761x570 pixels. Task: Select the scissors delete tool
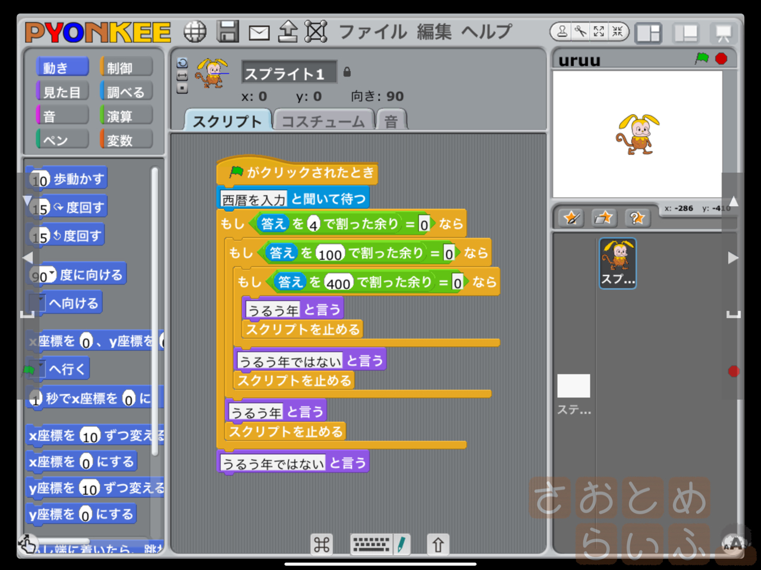pos(581,31)
